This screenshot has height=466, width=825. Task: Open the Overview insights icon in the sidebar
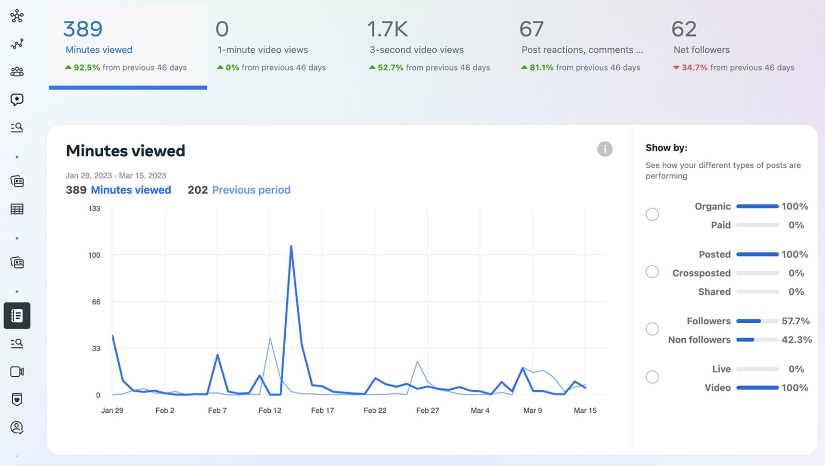click(17, 16)
